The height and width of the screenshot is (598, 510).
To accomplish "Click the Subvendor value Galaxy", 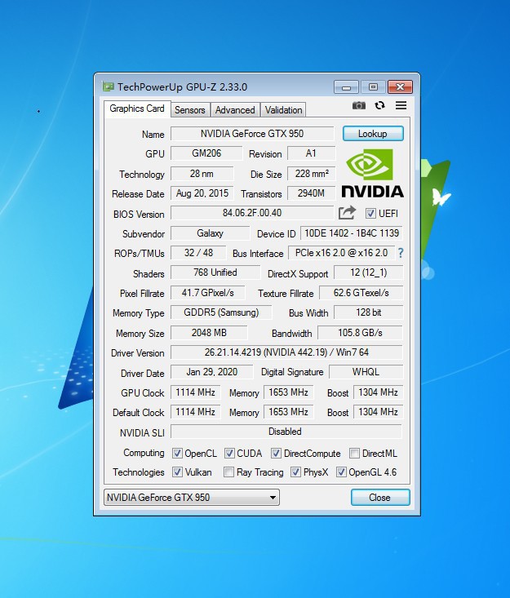I will [211, 233].
